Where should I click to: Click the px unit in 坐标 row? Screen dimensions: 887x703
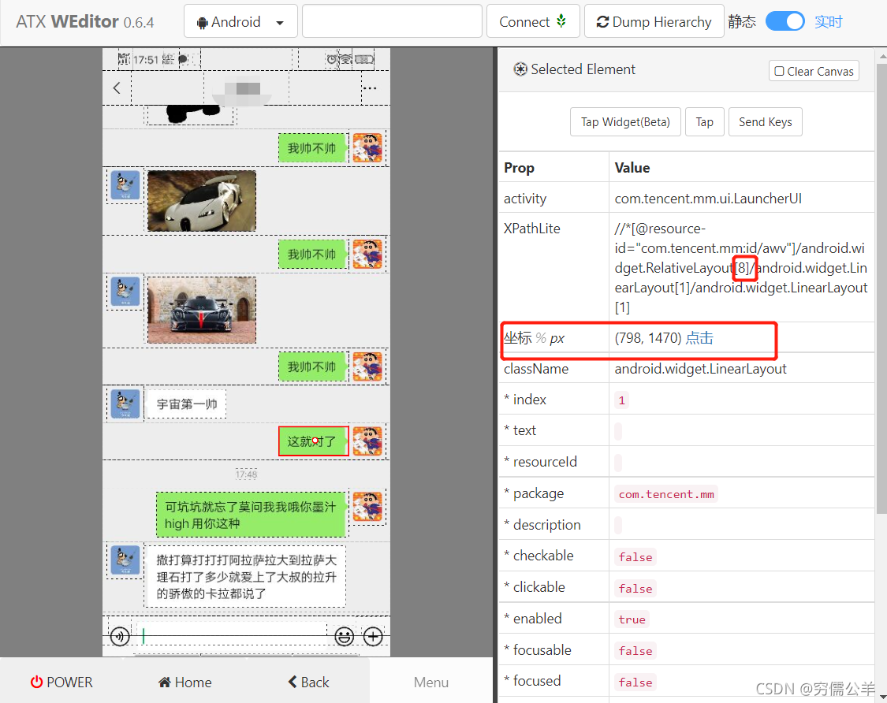(557, 339)
